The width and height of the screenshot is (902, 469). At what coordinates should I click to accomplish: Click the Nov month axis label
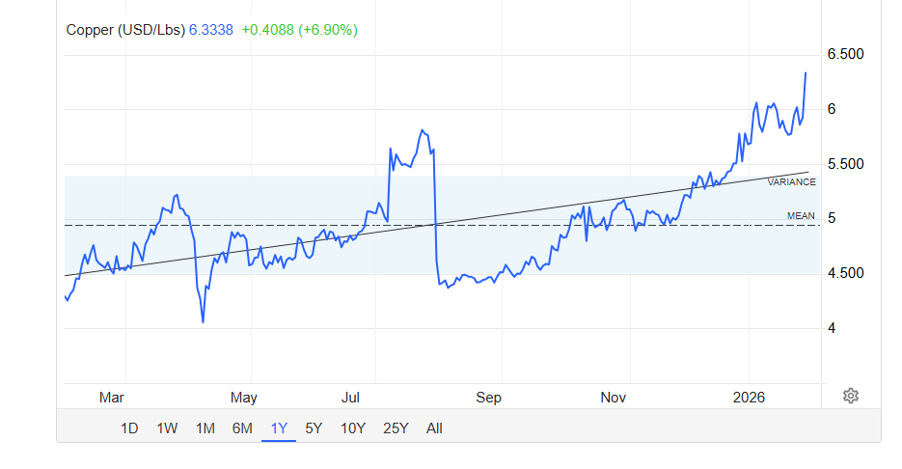(x=614, y=398)
